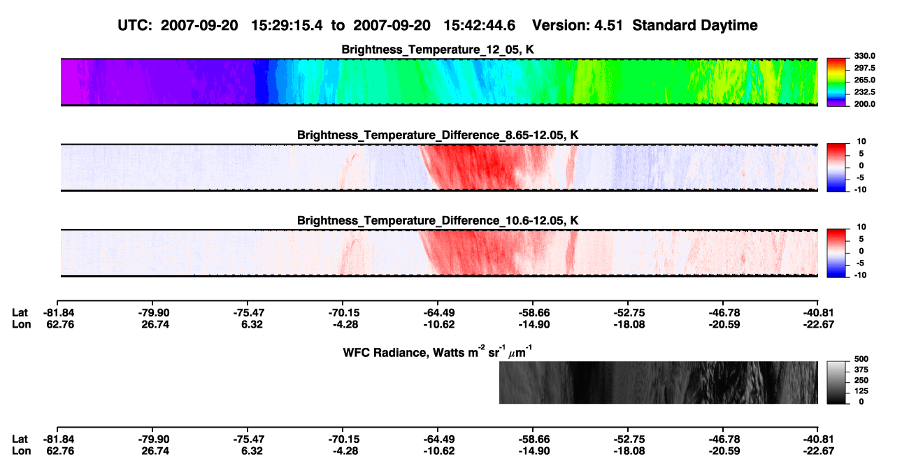Click the 'Brightness_Temperature_Difference_10.6-12.05, K' title
Screen dimensions: 909x466
tap(438, 221)
